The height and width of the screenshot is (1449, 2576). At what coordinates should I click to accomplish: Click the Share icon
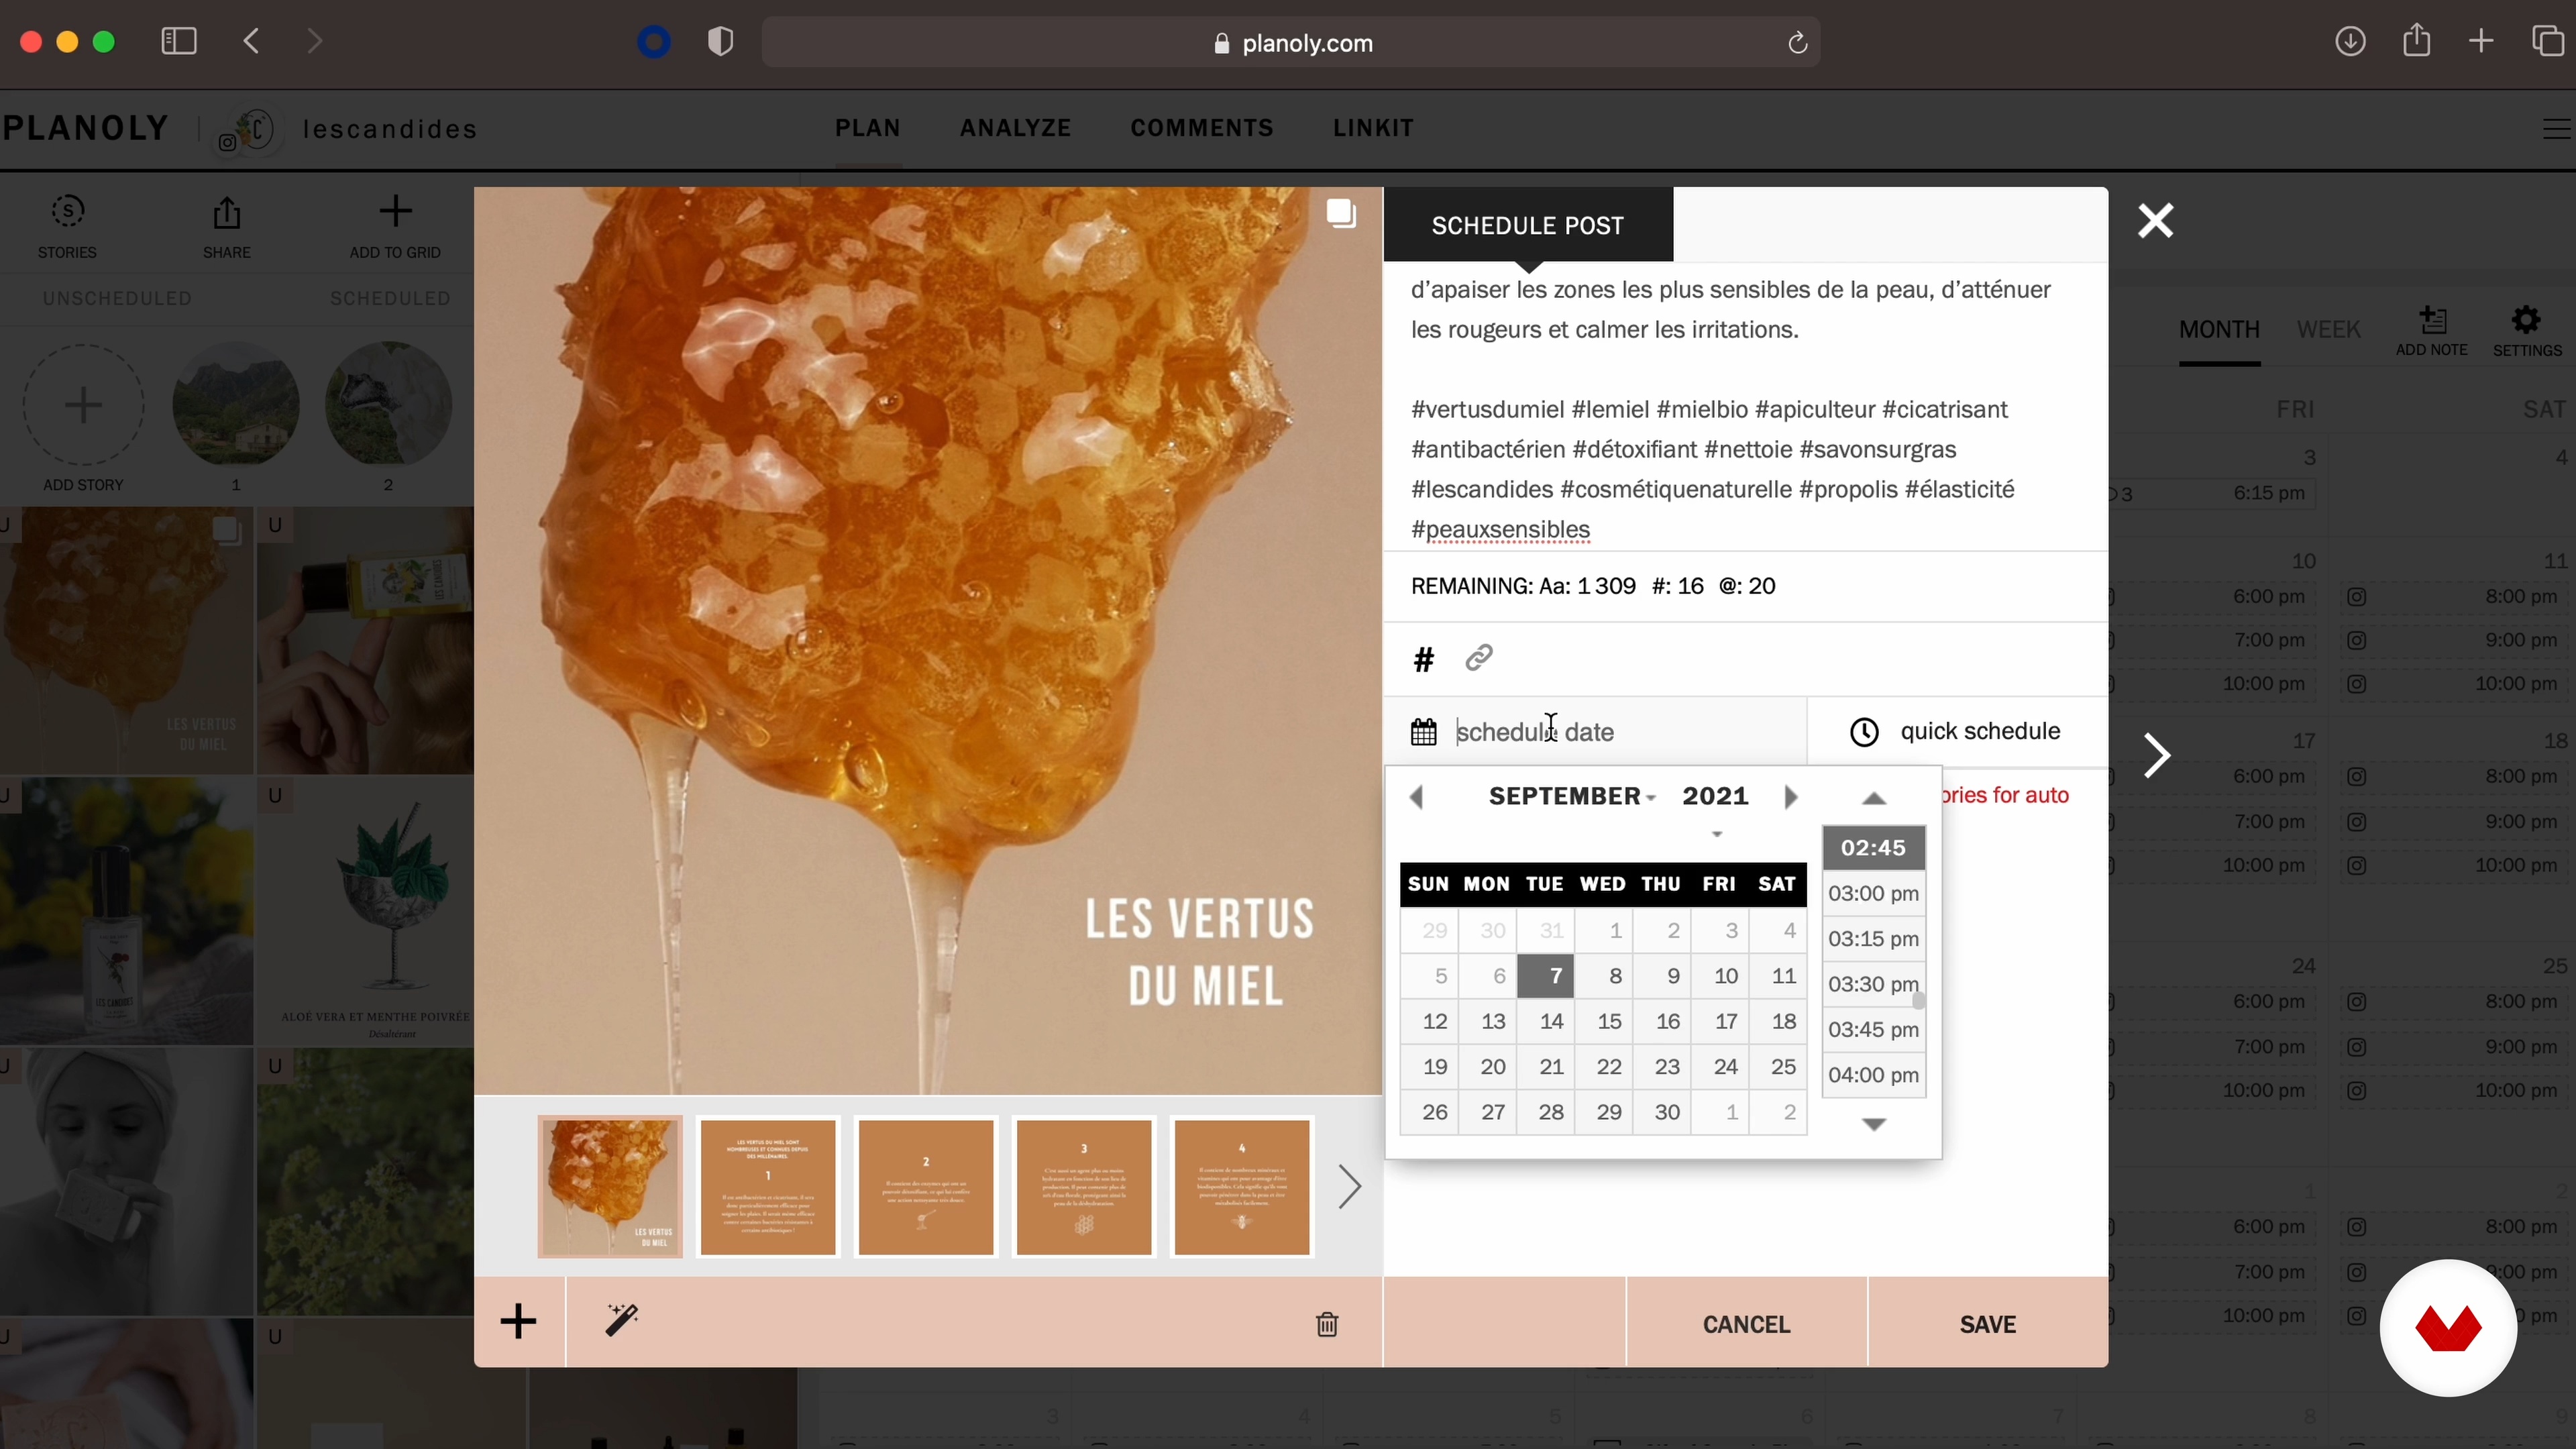pyautogui.click(x=227, y=213)
